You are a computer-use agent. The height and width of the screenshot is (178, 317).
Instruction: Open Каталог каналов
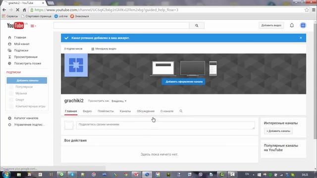coord(26,118)
